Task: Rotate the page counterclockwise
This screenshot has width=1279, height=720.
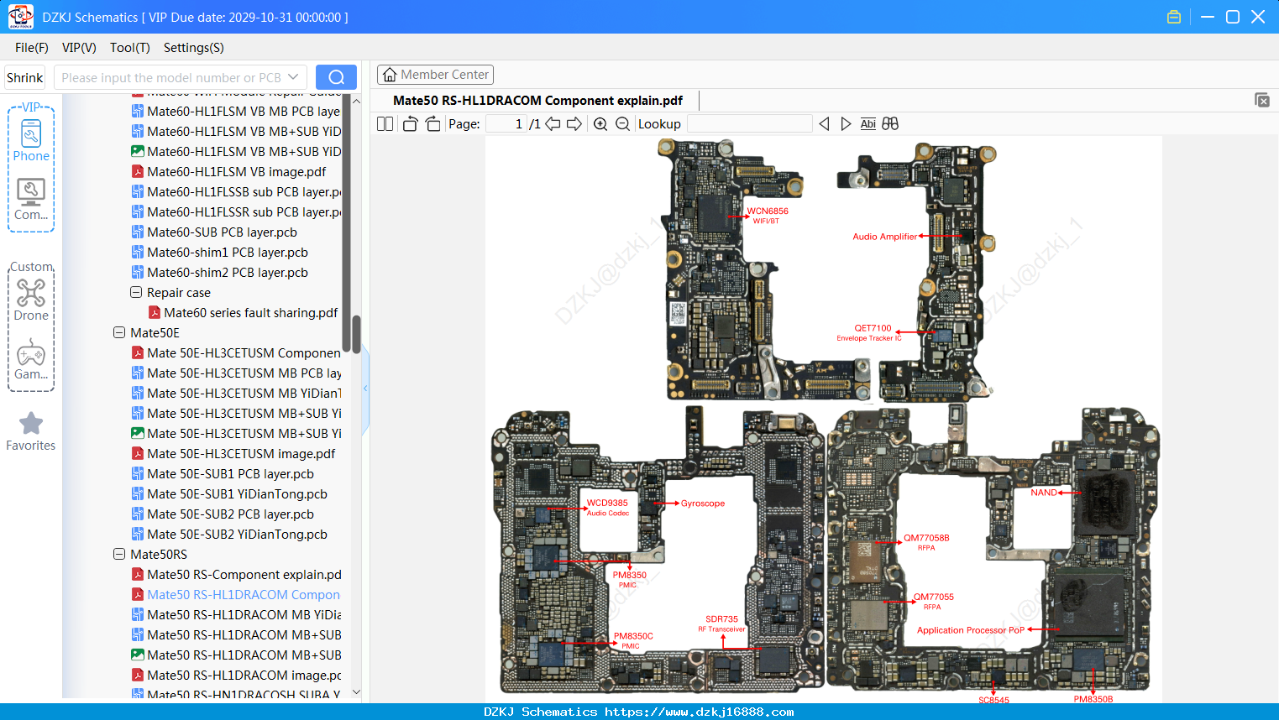Action: pos(410,124)
